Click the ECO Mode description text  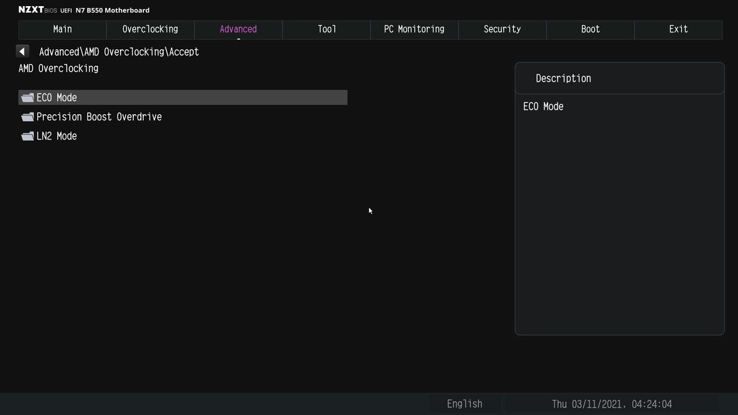tap(543, 106)
